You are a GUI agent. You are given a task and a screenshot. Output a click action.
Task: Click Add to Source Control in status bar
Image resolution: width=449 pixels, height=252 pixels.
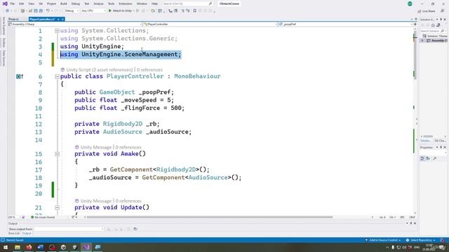tap(383, 240)
